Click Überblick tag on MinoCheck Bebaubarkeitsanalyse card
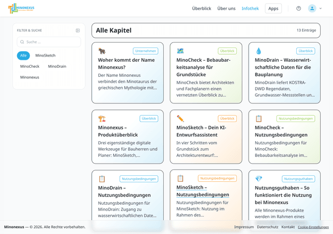This screenshot has height=234, width=333. tap(227, 51)
